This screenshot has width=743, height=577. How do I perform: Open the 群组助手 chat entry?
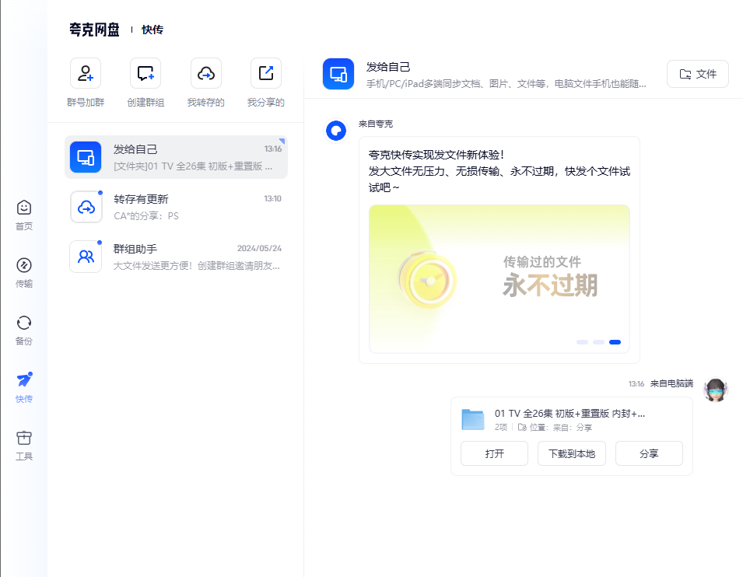[x=175, y=257]
